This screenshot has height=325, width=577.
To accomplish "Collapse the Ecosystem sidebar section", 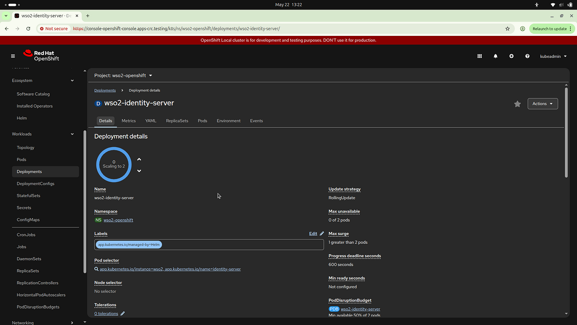I will point(43,80).
